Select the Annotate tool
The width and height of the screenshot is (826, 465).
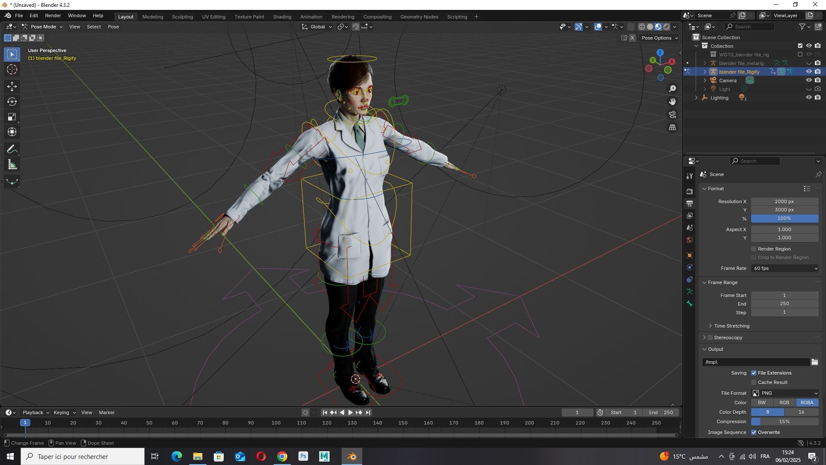(x=12, y=149)
